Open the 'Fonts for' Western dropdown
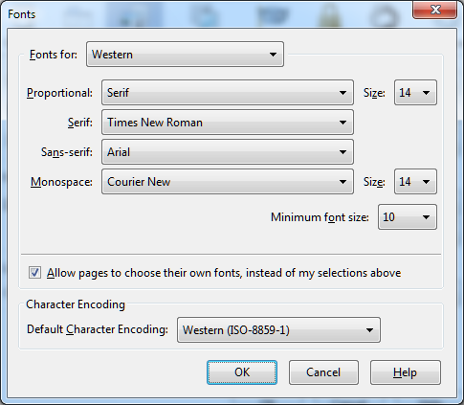464x405 pixels. [x=185, y=55]
